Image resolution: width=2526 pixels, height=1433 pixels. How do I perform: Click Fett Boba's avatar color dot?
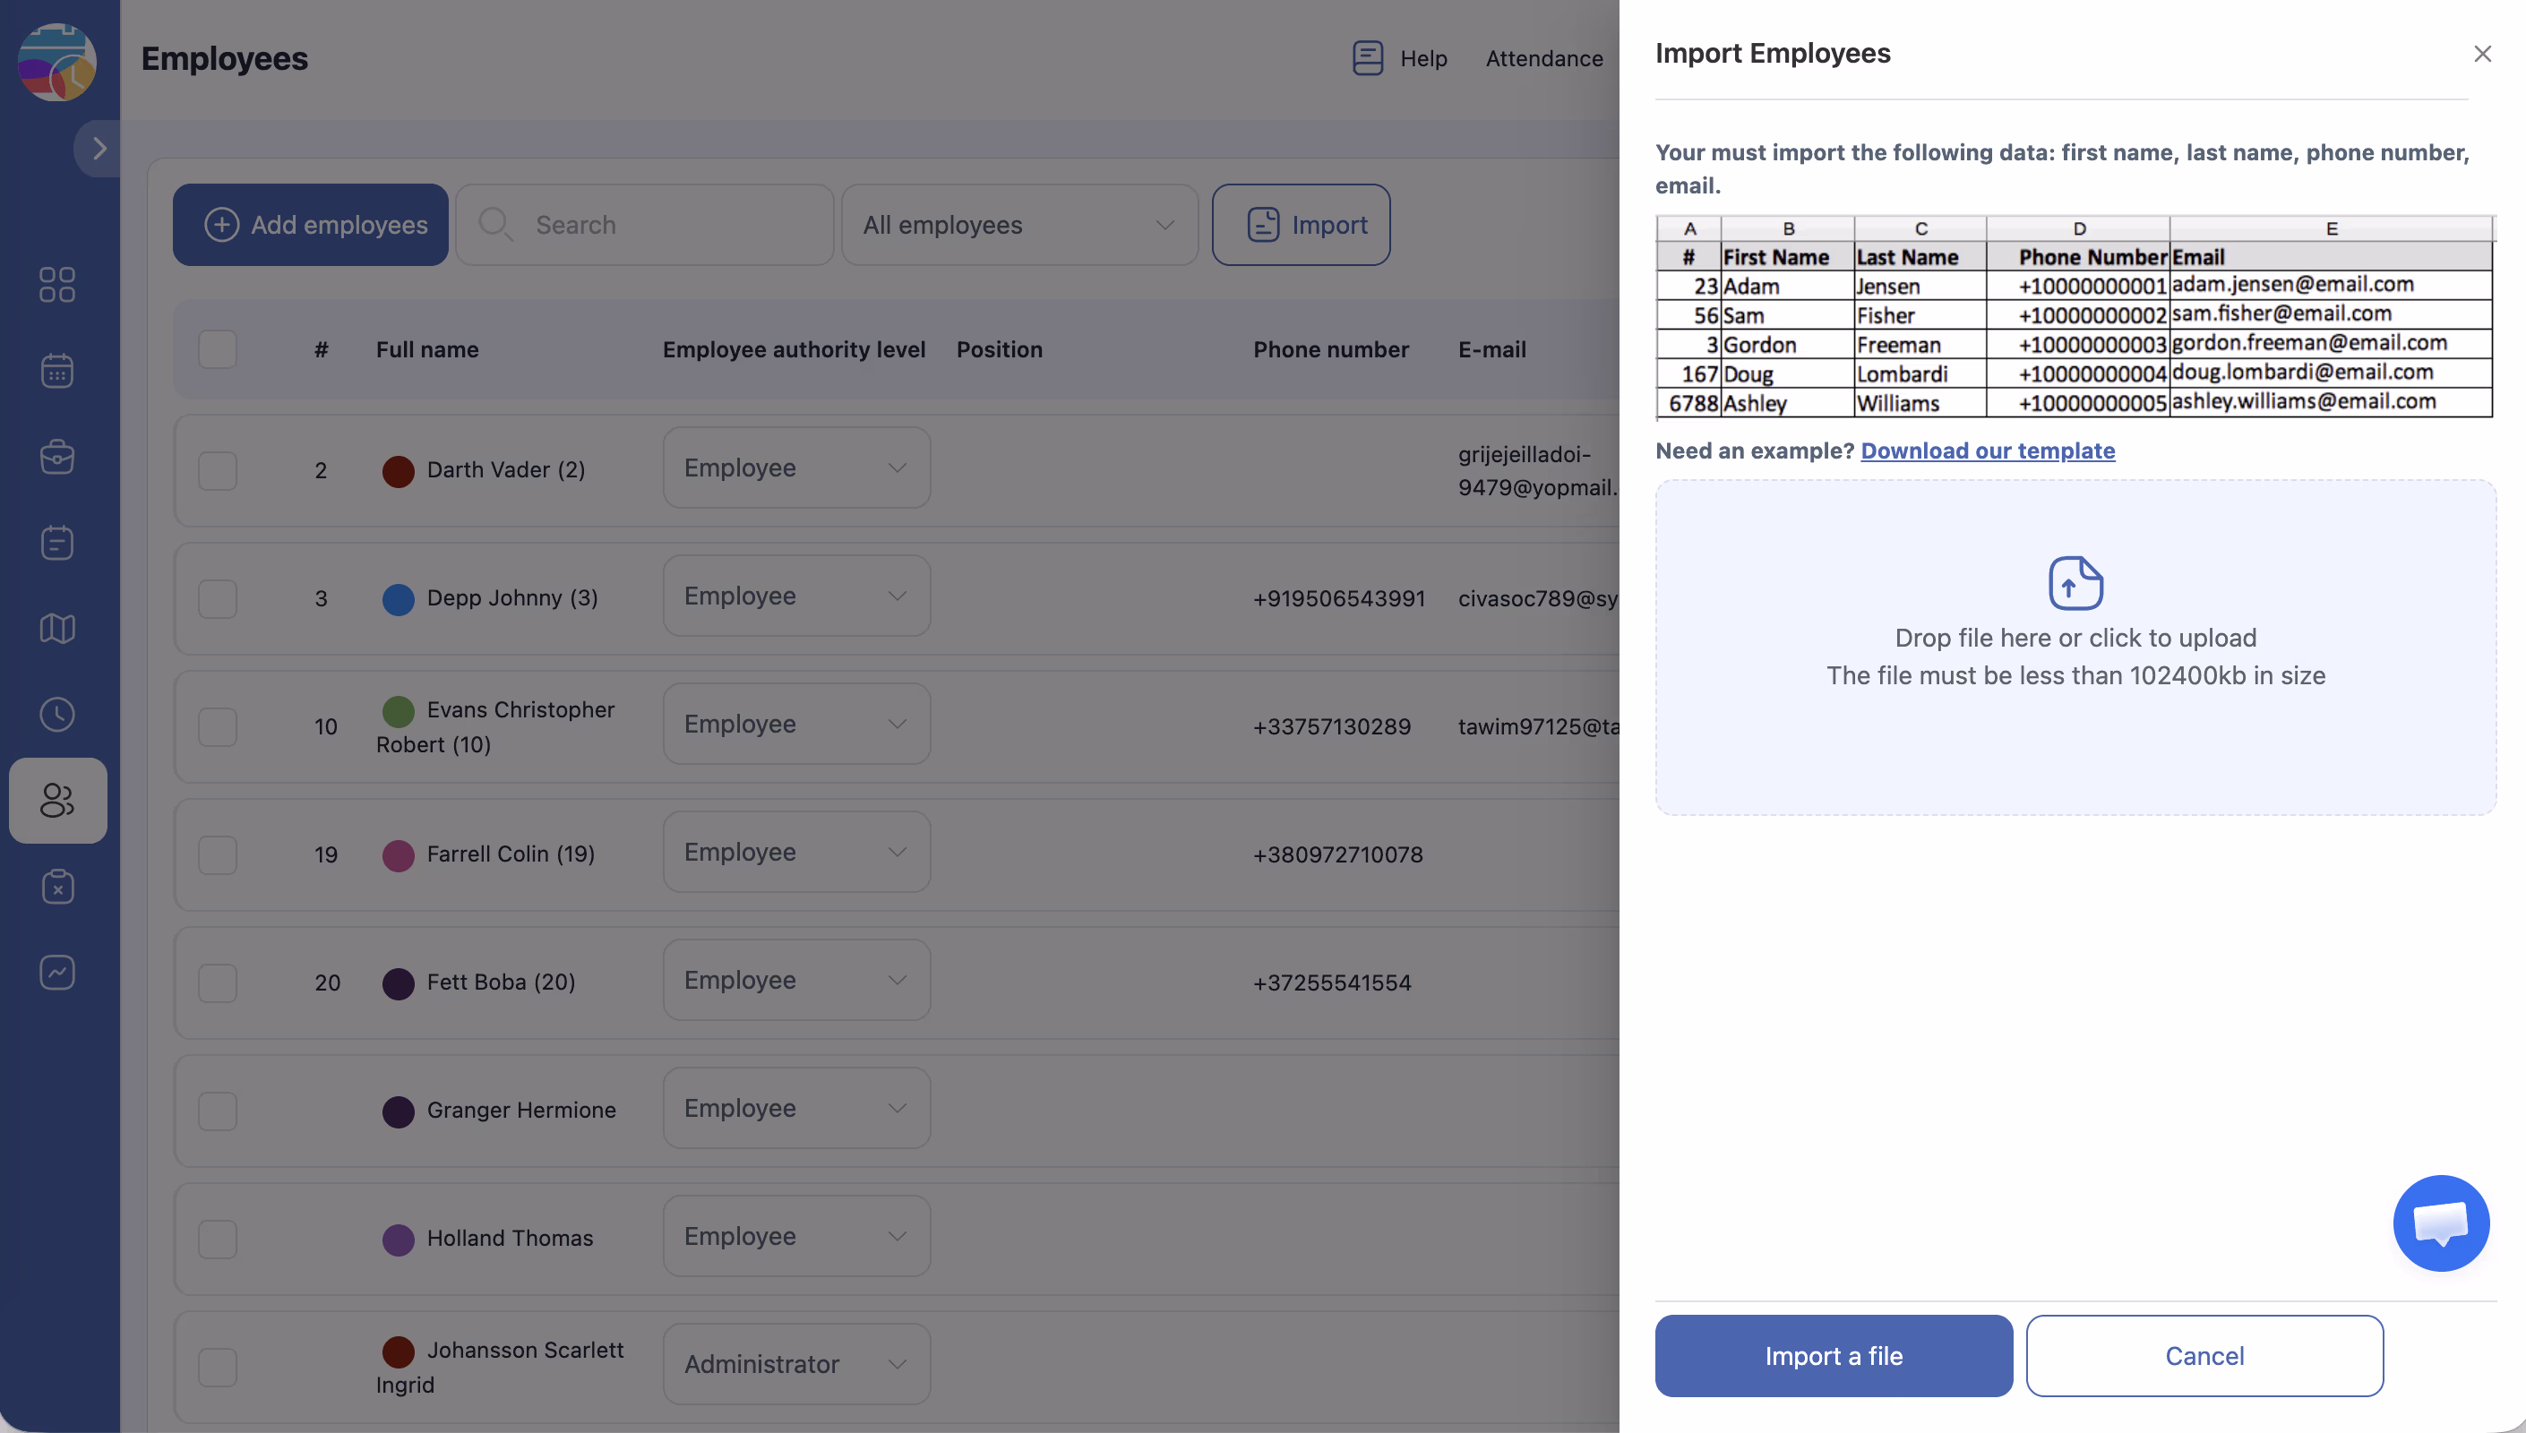tap(398, 983)
